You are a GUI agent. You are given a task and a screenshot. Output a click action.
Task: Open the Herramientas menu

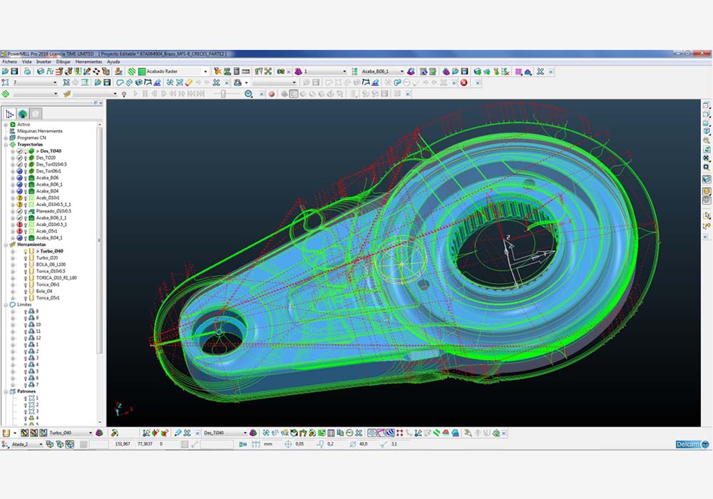[88, 62]
